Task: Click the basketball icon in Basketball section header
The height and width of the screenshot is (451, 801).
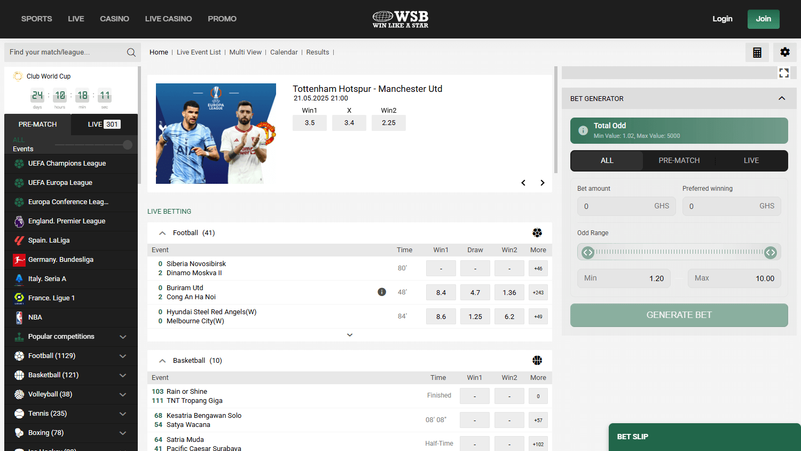Action: click(x=537, y=360)
